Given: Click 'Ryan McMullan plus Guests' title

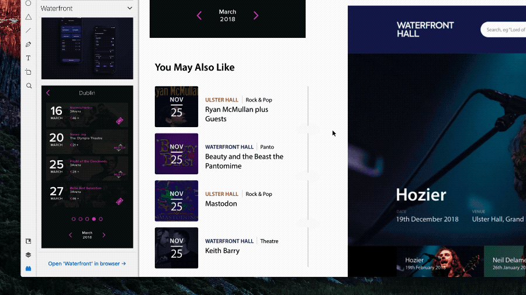Looking at the screenshot, I should coord(237,114).
